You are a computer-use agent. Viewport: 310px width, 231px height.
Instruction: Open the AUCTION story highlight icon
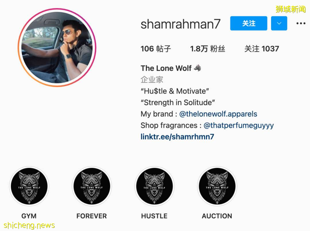[x=217, y=186]
